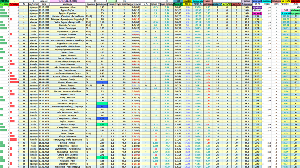This screenshot has height=168, width=300.
Task: Select the 'Інтер - Сампдорія' cell
Action: click(x=68, y=28)
